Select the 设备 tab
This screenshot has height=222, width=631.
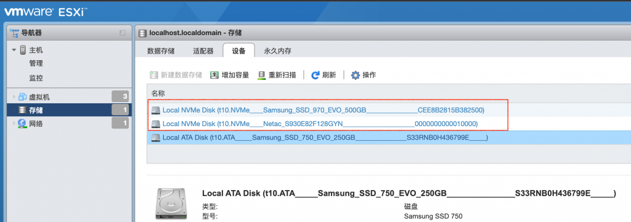click(238, 50)
